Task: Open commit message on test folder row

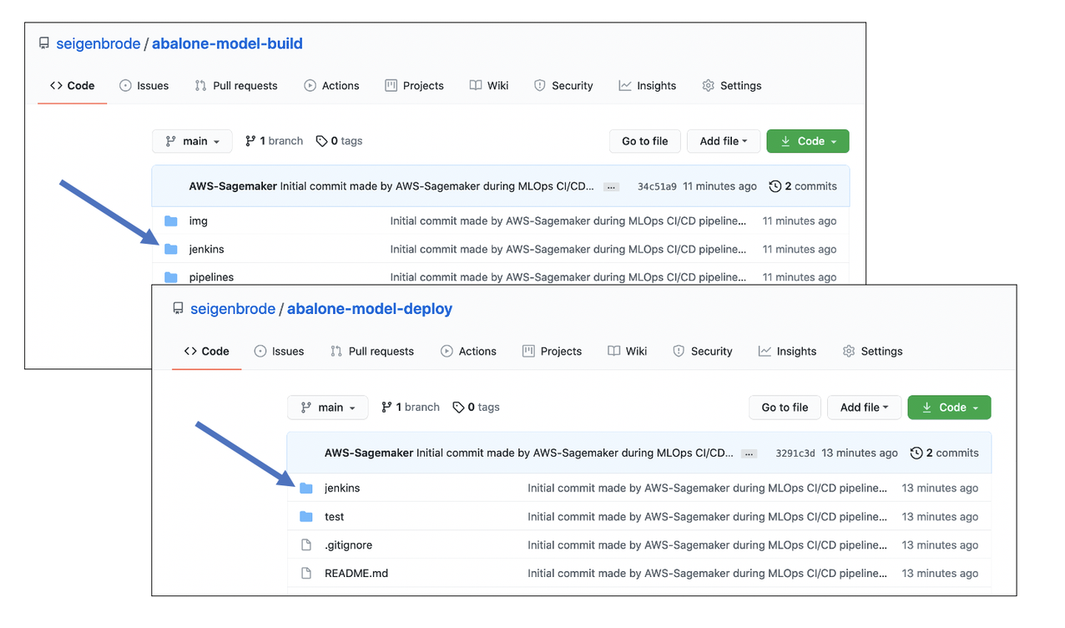Action: point(708,517)
